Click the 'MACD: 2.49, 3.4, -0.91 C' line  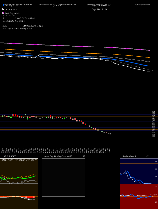tap(14, 21)
